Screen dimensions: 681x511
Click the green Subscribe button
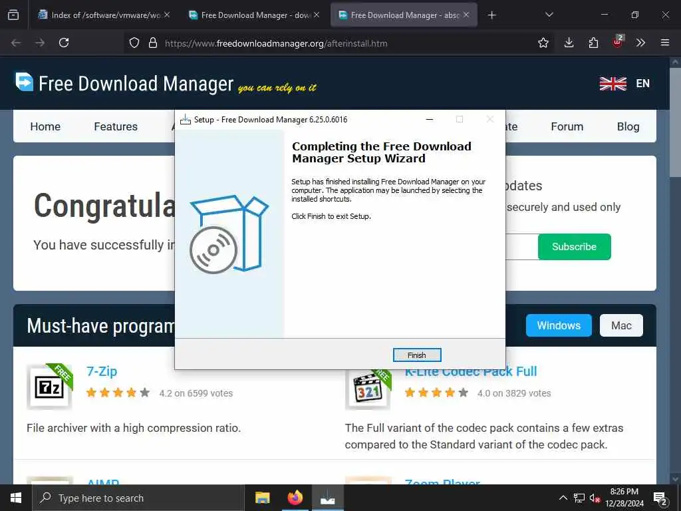[x=574, y=247]
